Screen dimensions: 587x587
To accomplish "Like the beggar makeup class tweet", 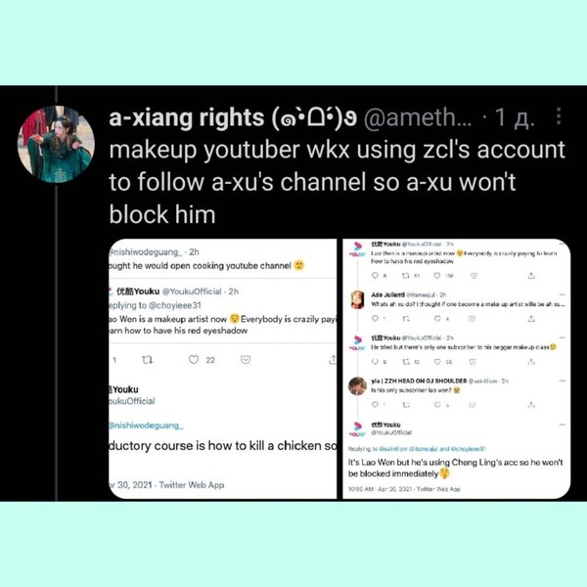I will [x=437, y=362].
